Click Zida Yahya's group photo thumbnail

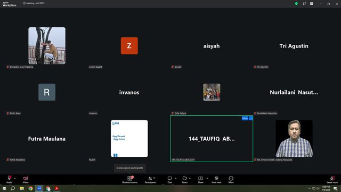[212, 92]
